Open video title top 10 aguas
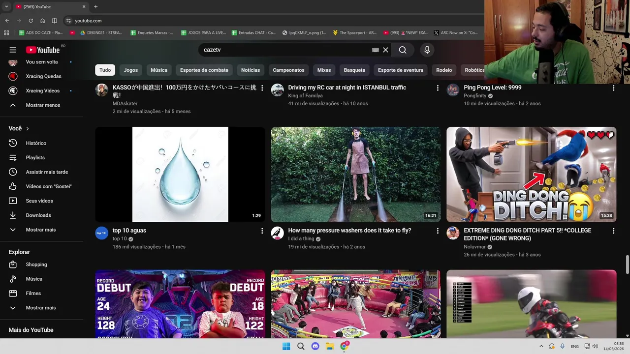Image resolution: width=630 pixels, height=354 pixels. (x=129, y=231)
